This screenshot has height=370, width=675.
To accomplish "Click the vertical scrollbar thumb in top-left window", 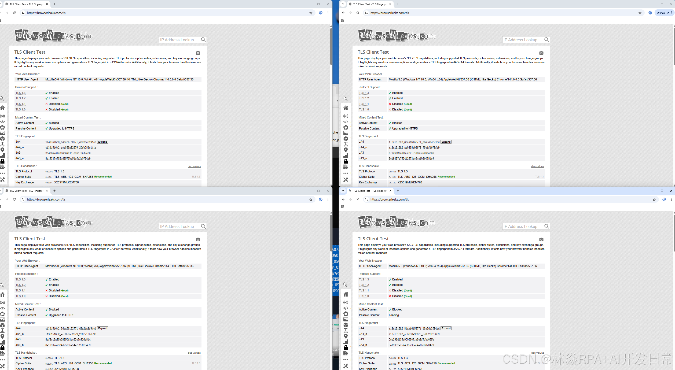I will pyautogui.click(x=331, y=46).
